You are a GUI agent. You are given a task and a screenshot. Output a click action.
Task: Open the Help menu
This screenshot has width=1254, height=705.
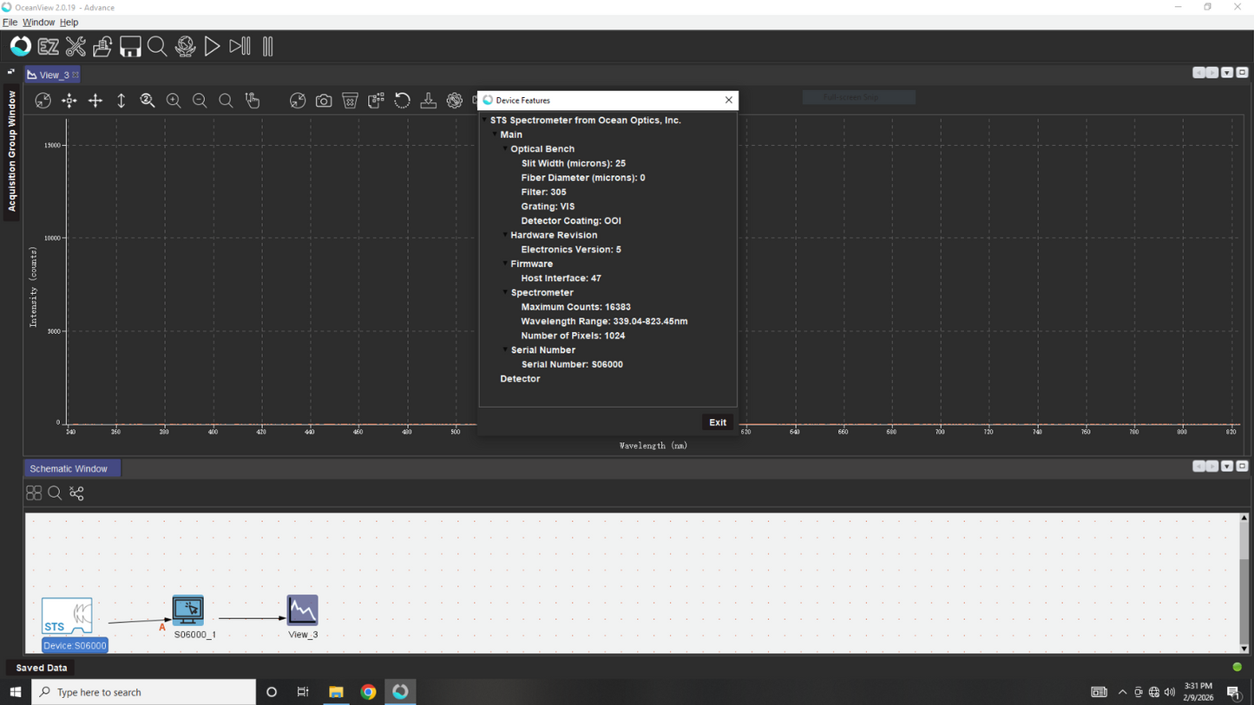click(x=69, y=23)
